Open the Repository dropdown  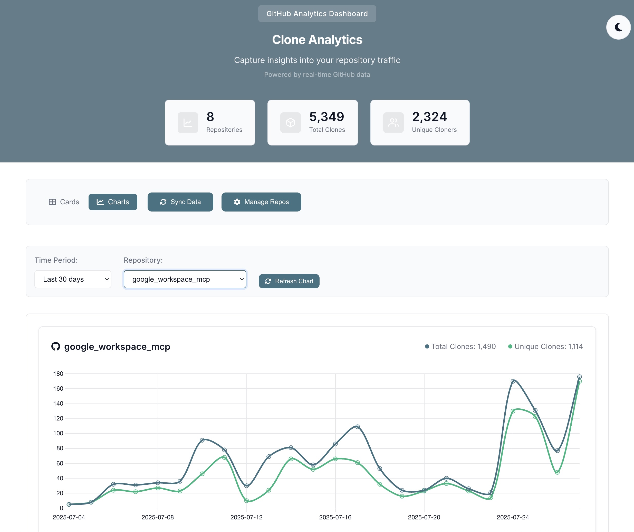click(x=185, y=279)
